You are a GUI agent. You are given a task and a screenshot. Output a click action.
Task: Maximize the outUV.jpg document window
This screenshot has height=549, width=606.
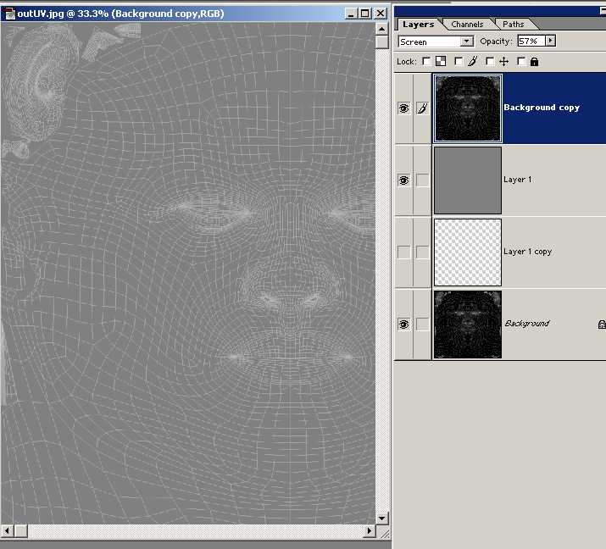[x=365, y=14]
